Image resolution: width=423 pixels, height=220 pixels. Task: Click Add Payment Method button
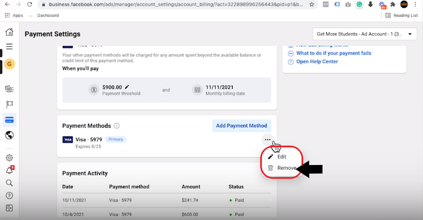pos(241,126)
